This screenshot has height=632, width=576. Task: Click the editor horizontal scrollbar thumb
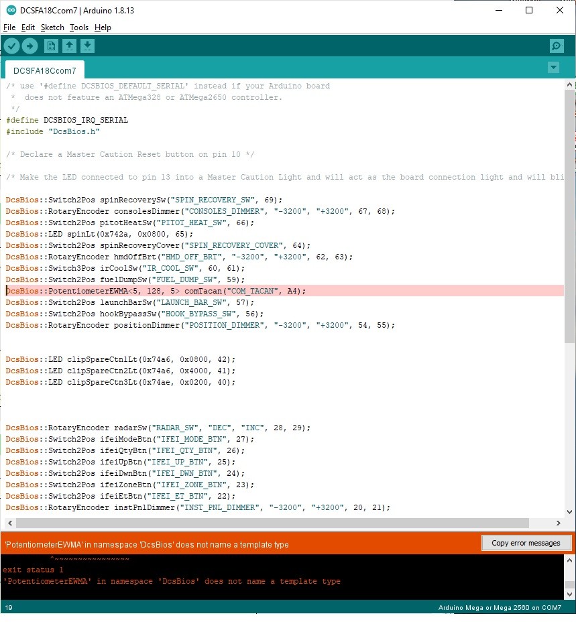coord(272,523)
